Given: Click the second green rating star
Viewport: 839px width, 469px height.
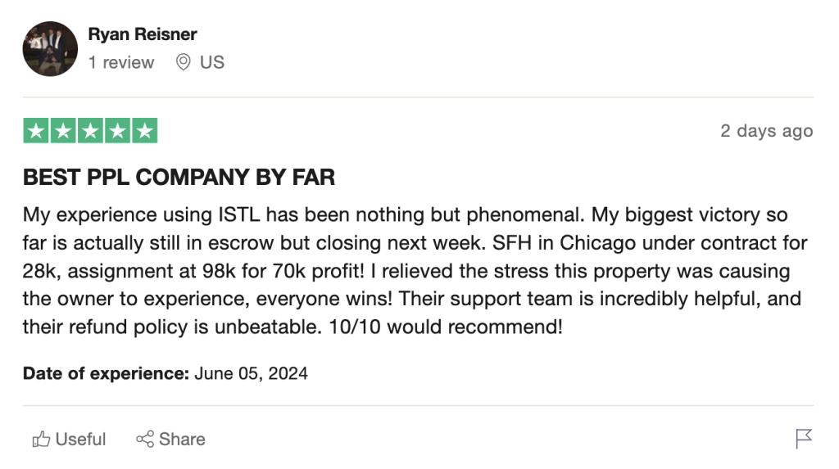Looking at the screenshot, I should point(63,131).
